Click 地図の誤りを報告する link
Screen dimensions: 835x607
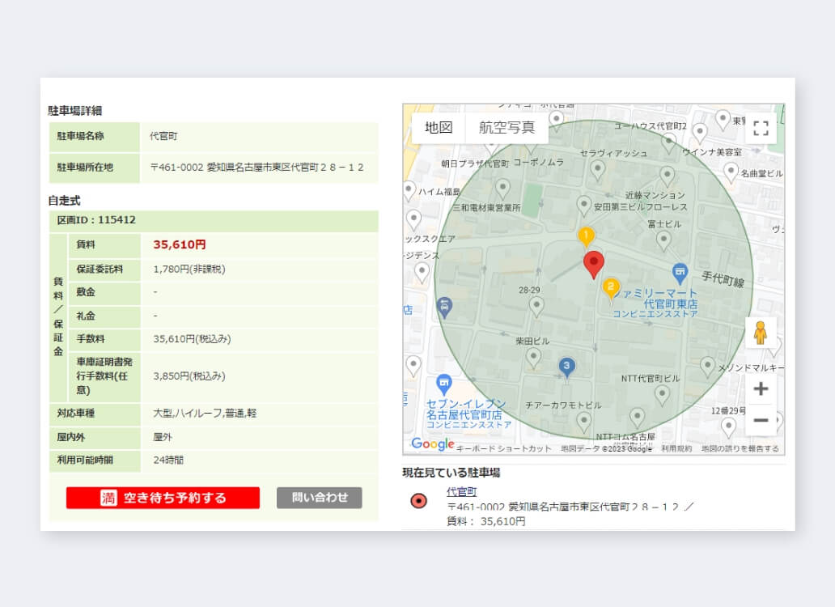click(x=740, y=448)
